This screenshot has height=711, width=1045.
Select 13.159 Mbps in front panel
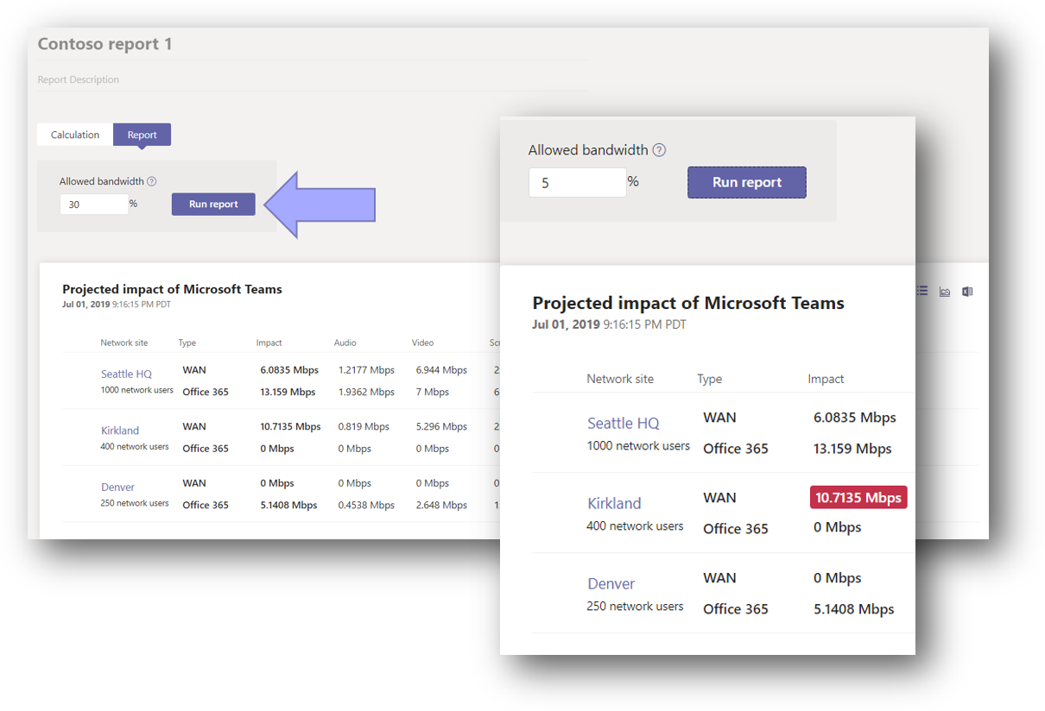pos(852,449)
